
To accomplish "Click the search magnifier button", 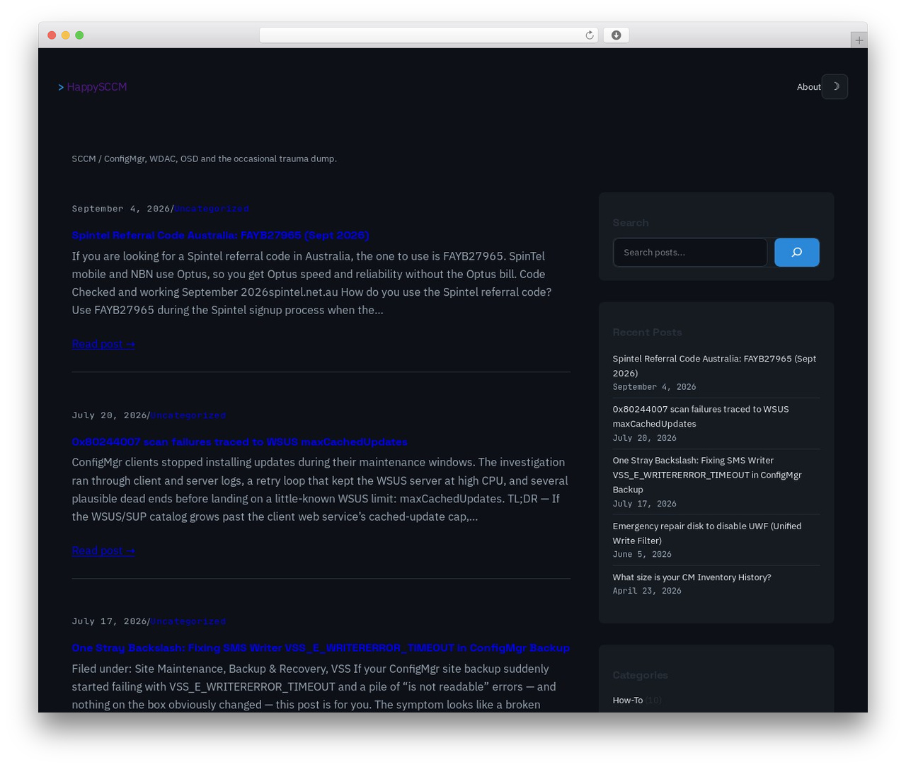I will pos(797,253).
